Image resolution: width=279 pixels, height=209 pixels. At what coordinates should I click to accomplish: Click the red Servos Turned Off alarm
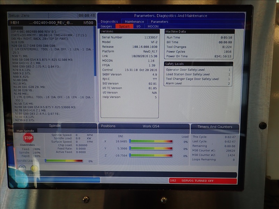click(203, 181)
